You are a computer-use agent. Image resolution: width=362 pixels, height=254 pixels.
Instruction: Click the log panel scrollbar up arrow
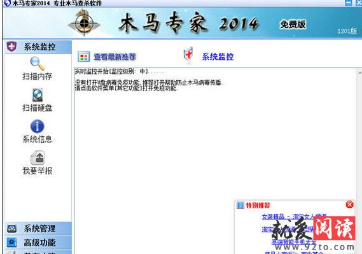tap(359, 73)
